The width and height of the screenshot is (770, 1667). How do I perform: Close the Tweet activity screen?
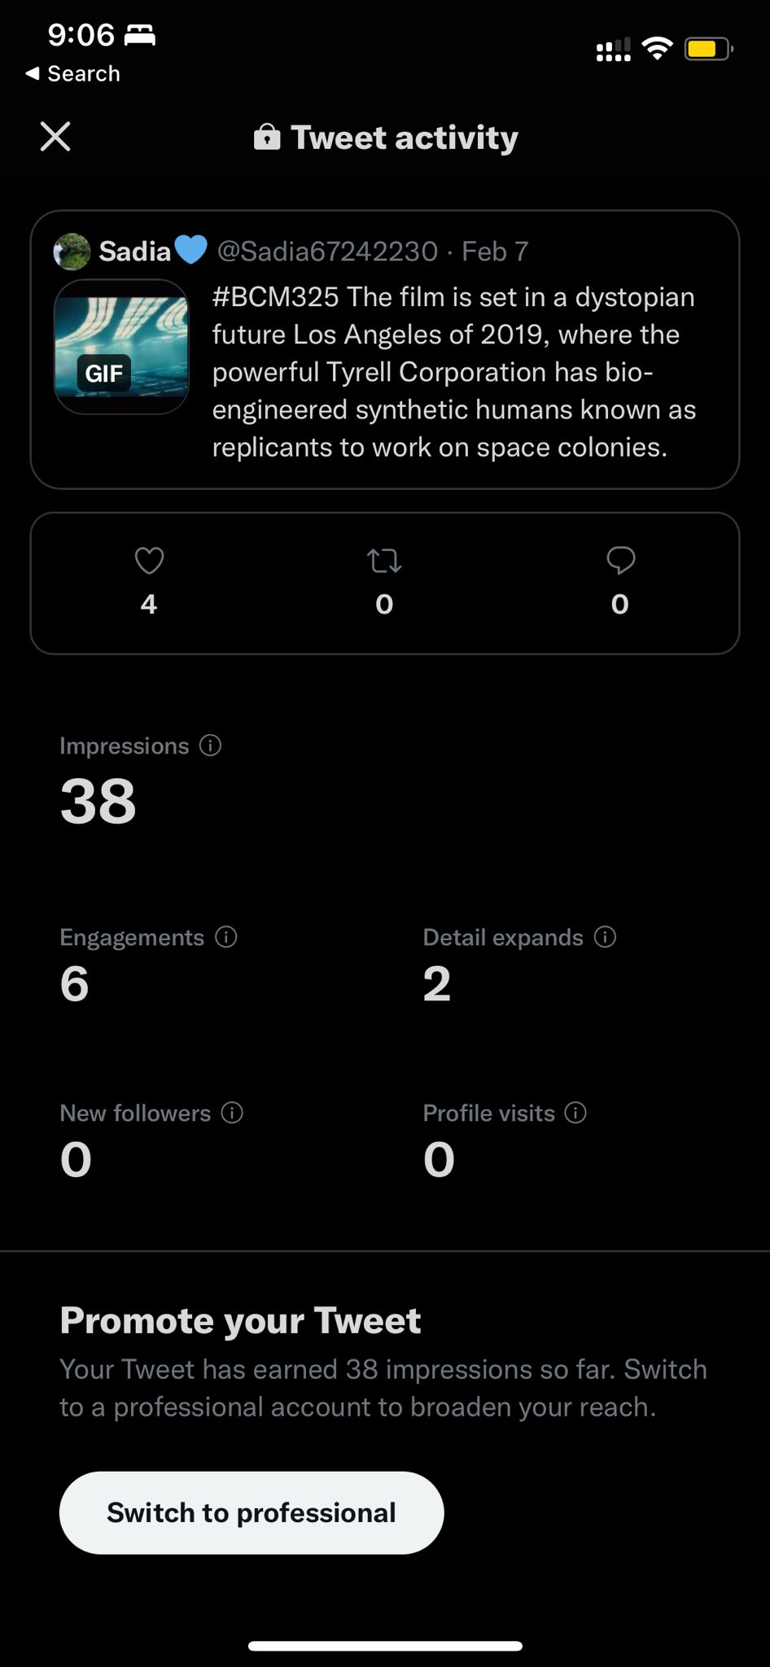tap(55, 137)
